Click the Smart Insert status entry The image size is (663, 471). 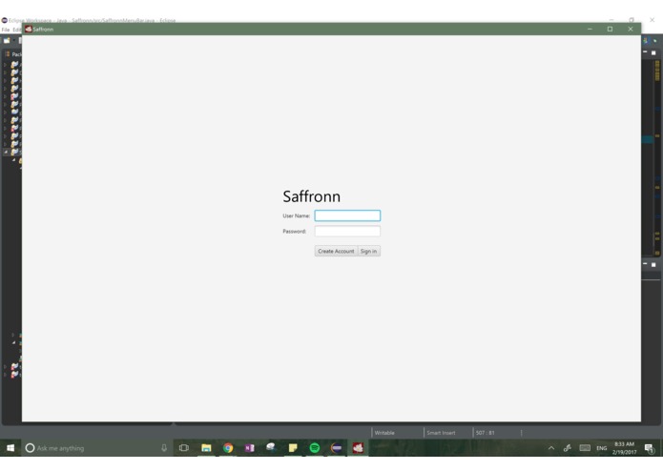pos(441,433)
